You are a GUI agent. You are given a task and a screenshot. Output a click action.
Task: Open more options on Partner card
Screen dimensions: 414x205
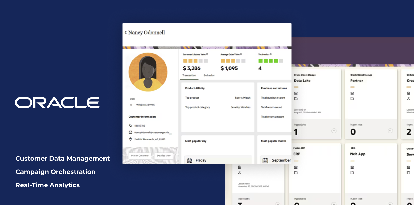(x=390, y=131)
